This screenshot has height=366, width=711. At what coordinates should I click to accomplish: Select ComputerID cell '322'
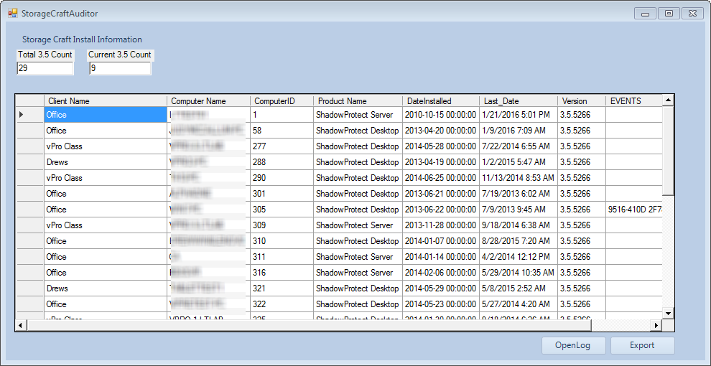click(x=282, y=304)
